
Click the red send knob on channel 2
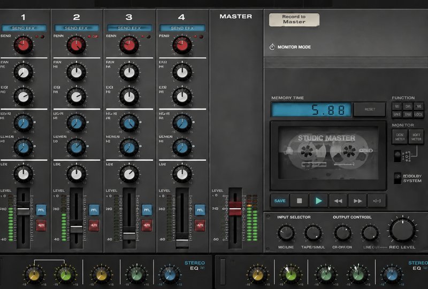click(x=77, y=45)
